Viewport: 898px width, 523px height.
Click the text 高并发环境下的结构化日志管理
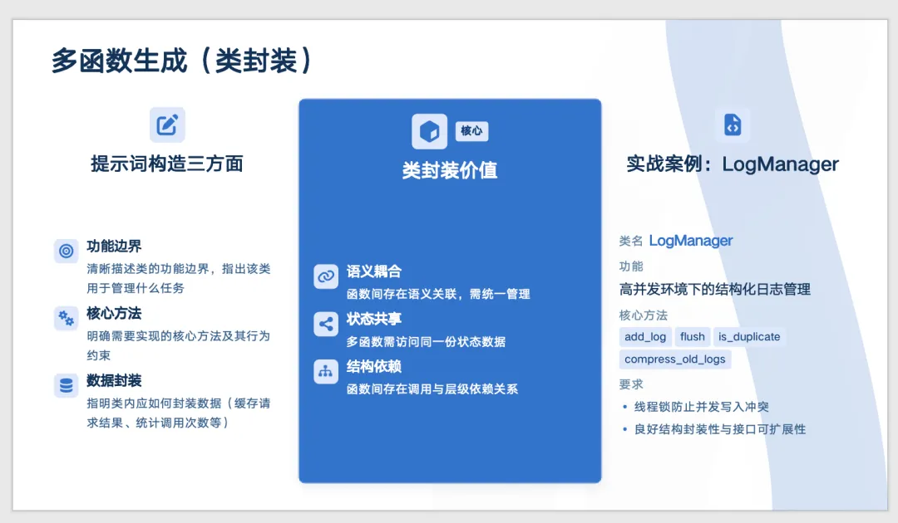point(715,289)
